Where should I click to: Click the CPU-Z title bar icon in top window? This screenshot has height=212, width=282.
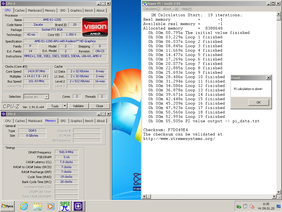coord(3,3)
